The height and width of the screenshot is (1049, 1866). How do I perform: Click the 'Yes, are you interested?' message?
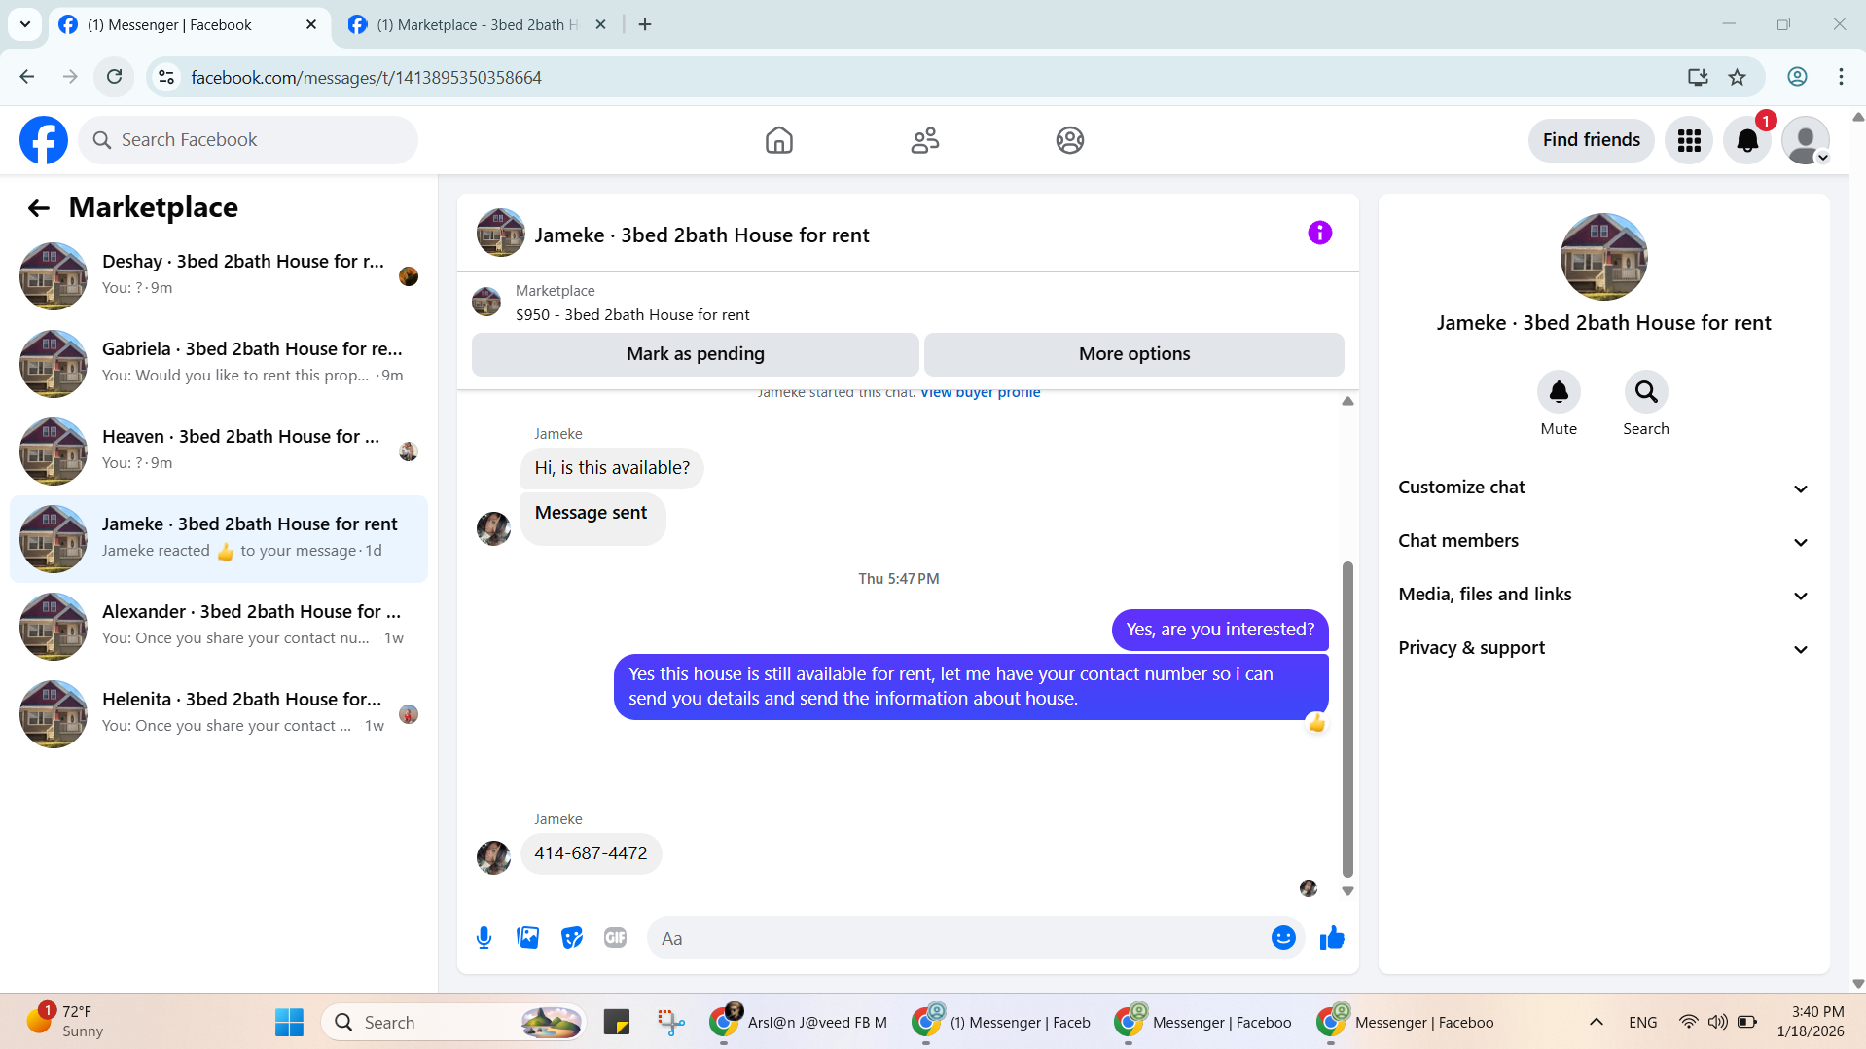pyautogui.click(x=1219, y=630)
